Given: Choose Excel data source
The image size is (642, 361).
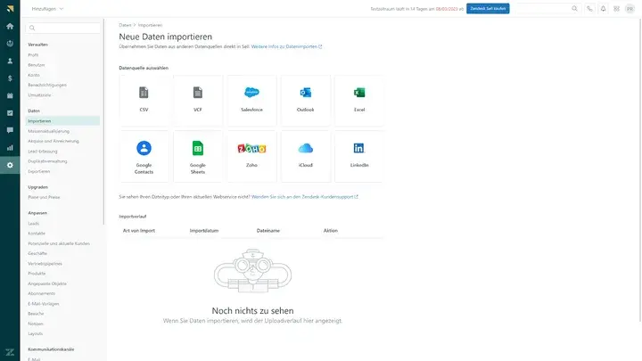Looking at the screenshot, I should (x=359, y=100).
